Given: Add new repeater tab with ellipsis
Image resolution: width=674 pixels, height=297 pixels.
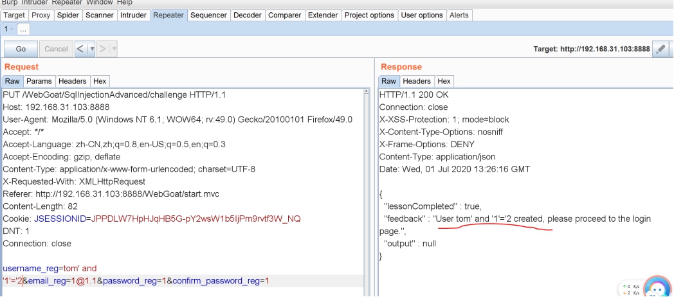Looking at the screenshot, I should coord(23,29).
